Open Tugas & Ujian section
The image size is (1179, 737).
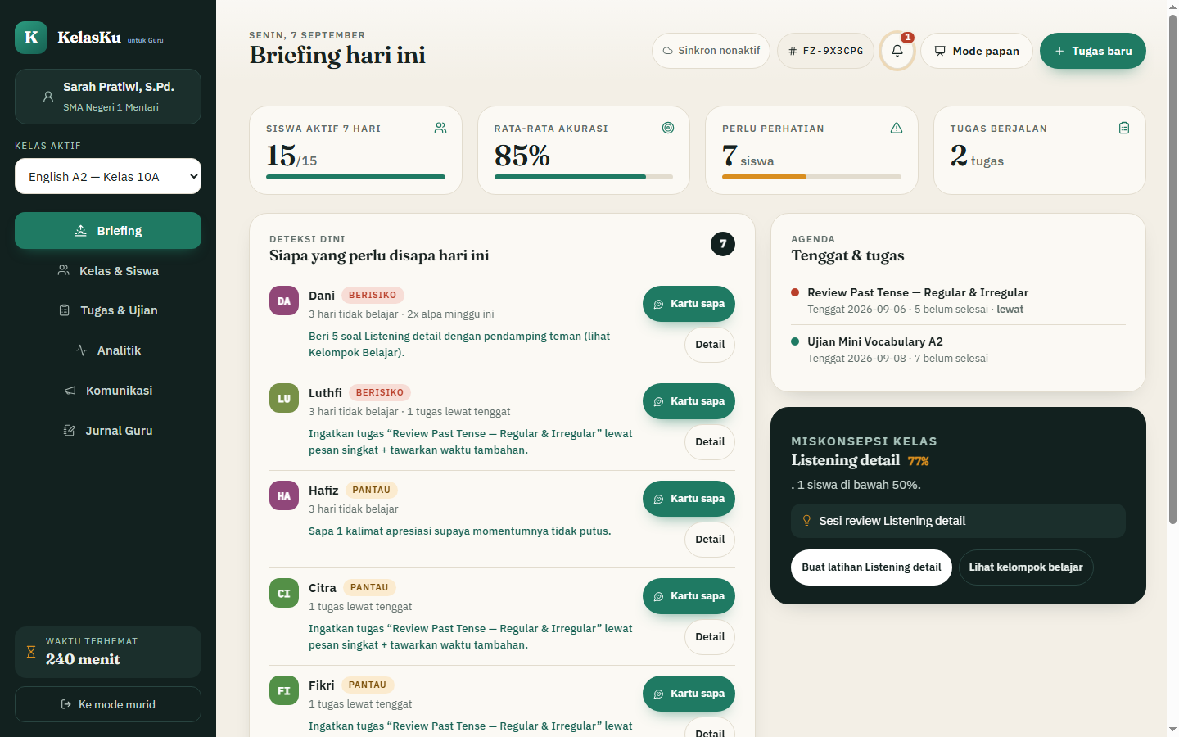108,310
